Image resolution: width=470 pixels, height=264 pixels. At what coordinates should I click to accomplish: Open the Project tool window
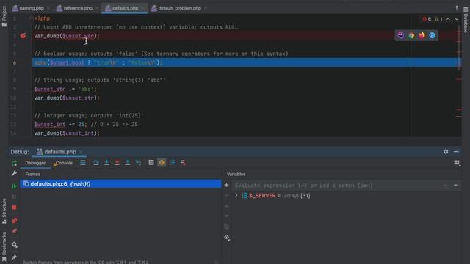click(4, 16)
